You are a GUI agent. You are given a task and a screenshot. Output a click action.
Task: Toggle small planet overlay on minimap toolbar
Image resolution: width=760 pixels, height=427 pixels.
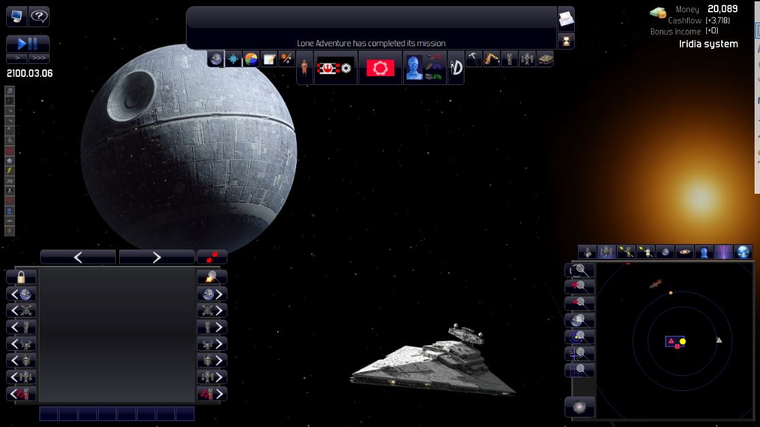click(665, 252)
